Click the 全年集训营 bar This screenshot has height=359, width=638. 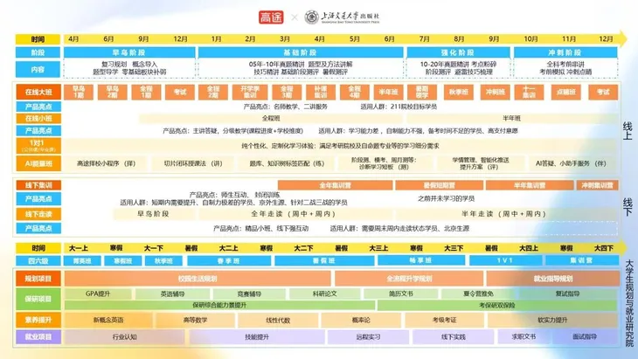tap(336, 185)
